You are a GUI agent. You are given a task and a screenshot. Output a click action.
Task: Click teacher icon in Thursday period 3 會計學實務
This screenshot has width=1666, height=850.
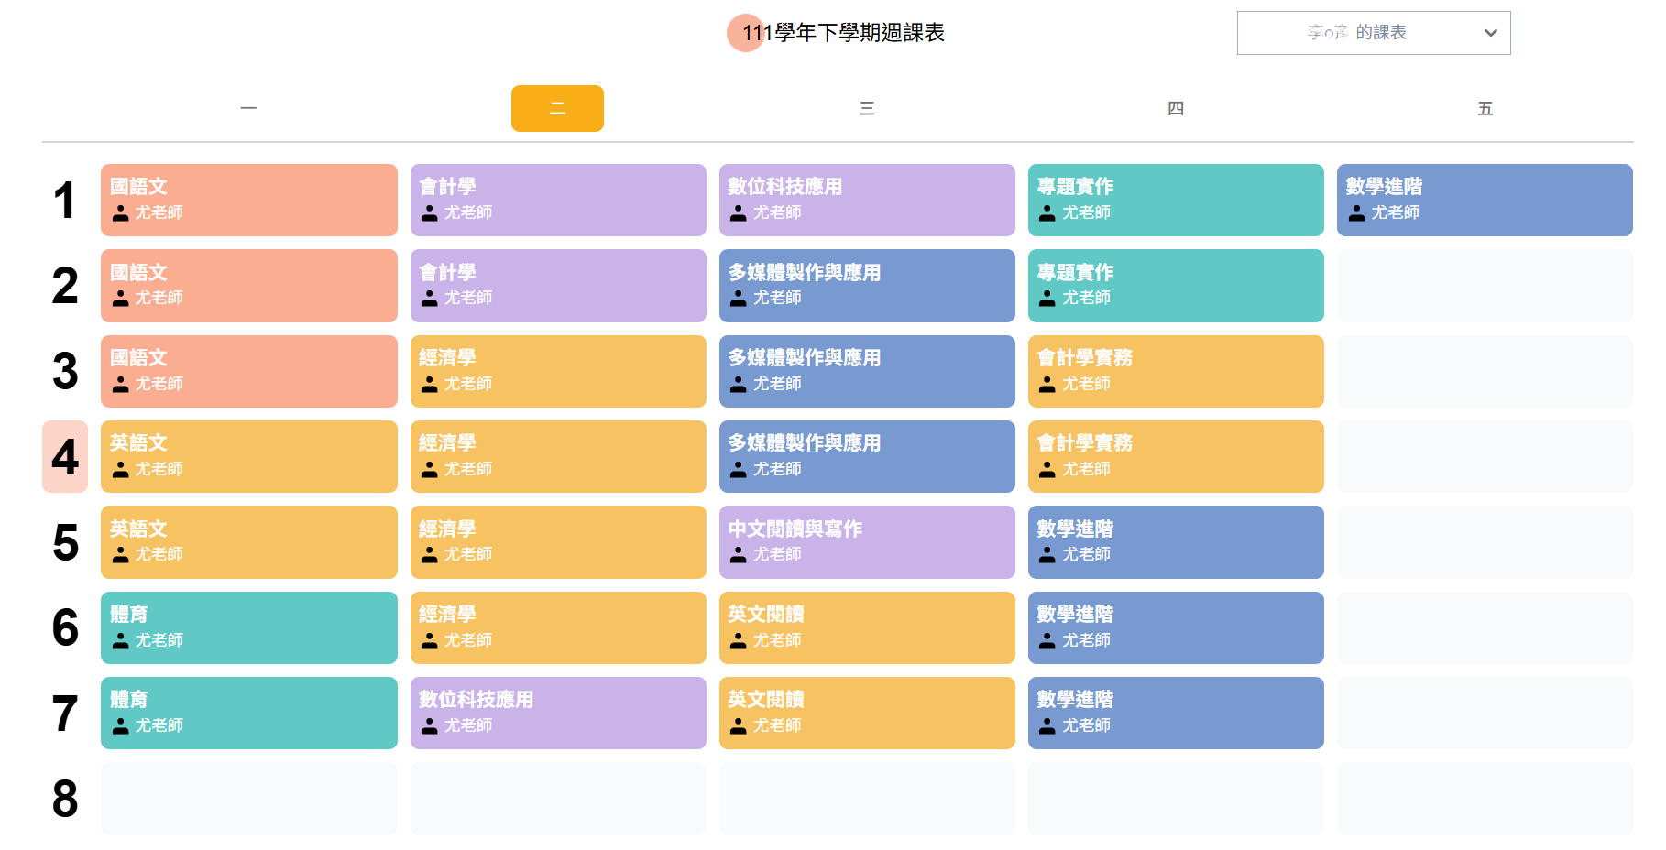tap(1047, 385)
